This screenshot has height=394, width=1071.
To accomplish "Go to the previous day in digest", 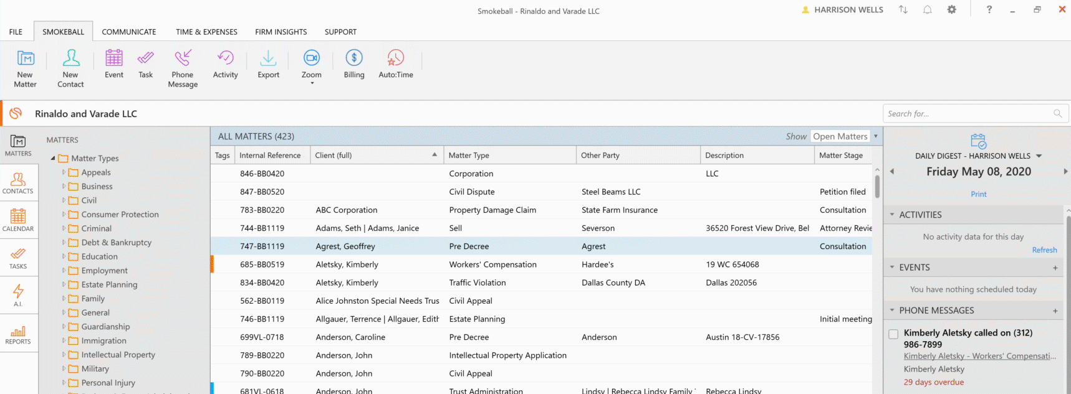I will pos(891,171).
